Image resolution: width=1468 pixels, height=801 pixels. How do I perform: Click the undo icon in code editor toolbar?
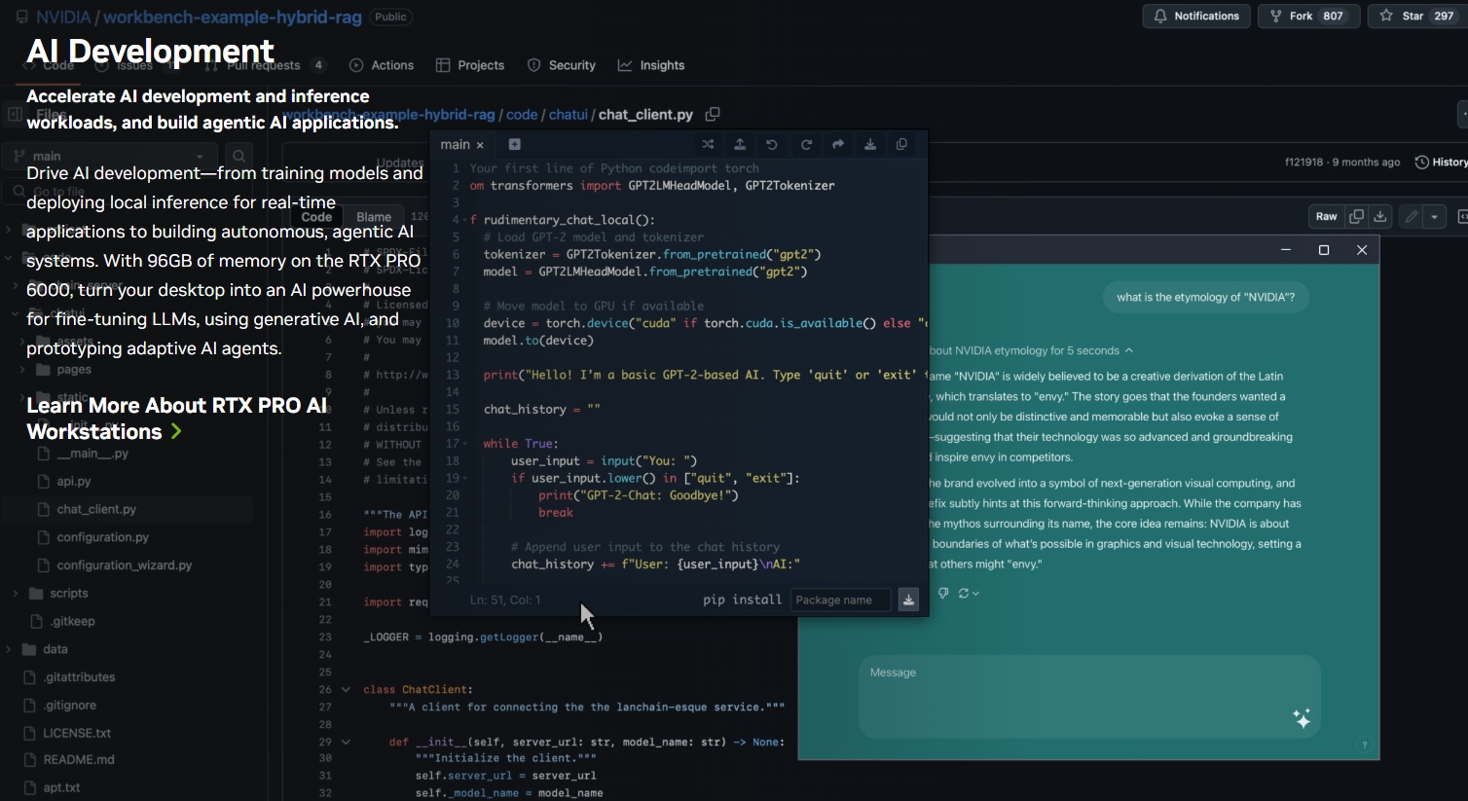(772, 144)
